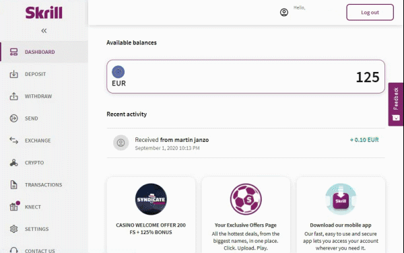Open the Download our mobile app card
Image resolution: width=404 pixels, height=253 pixels.
[341, 215]
